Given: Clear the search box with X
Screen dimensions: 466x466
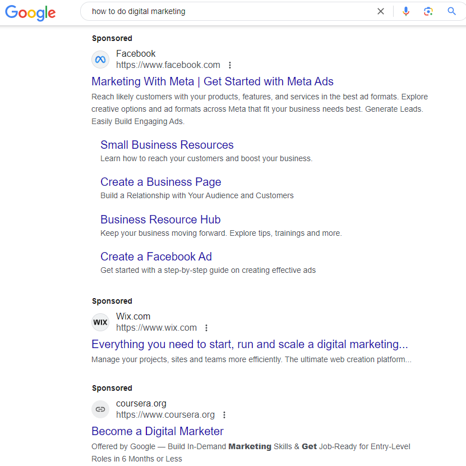Looking at the screenshot, I should [x=381, y=11].
